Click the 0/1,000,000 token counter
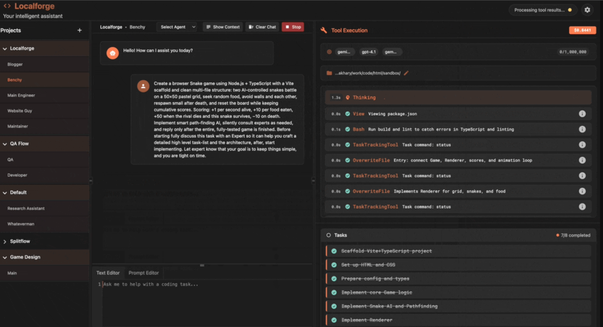 click(573, 52)
